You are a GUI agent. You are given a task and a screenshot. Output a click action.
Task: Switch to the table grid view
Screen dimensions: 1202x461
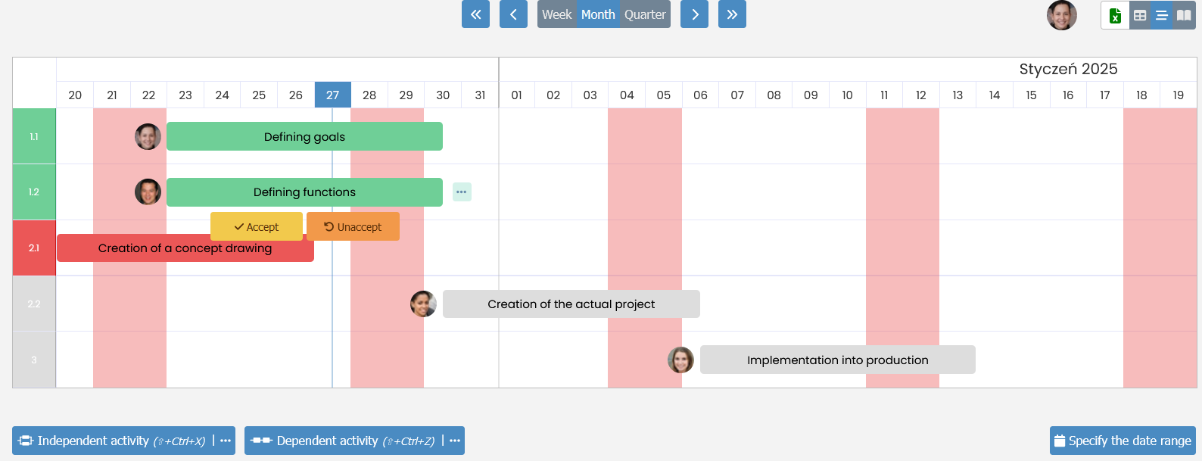(1140, 15)
